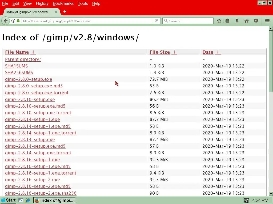273x204 pixels.
Task: Click the URL address bar
Action: point(87,21)
